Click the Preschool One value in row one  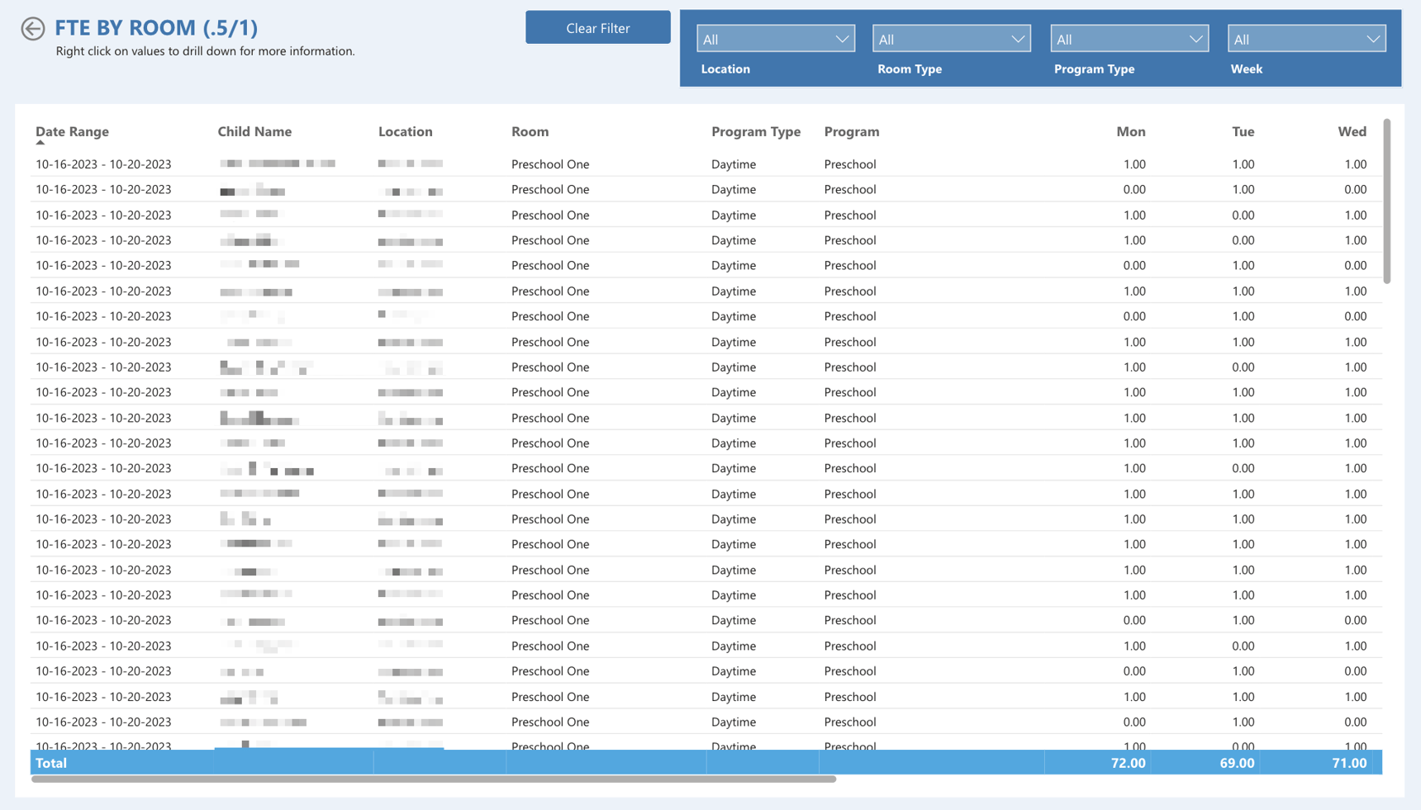(550, 163)
